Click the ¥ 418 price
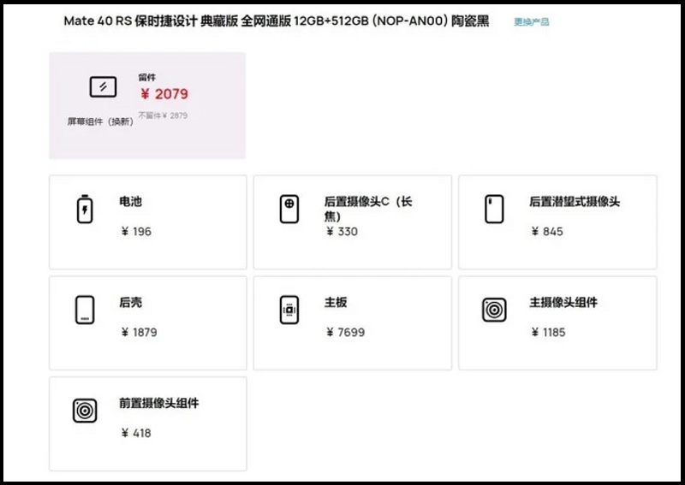The height and width of the screenshot is (485, 685). [x=136, y=433]
